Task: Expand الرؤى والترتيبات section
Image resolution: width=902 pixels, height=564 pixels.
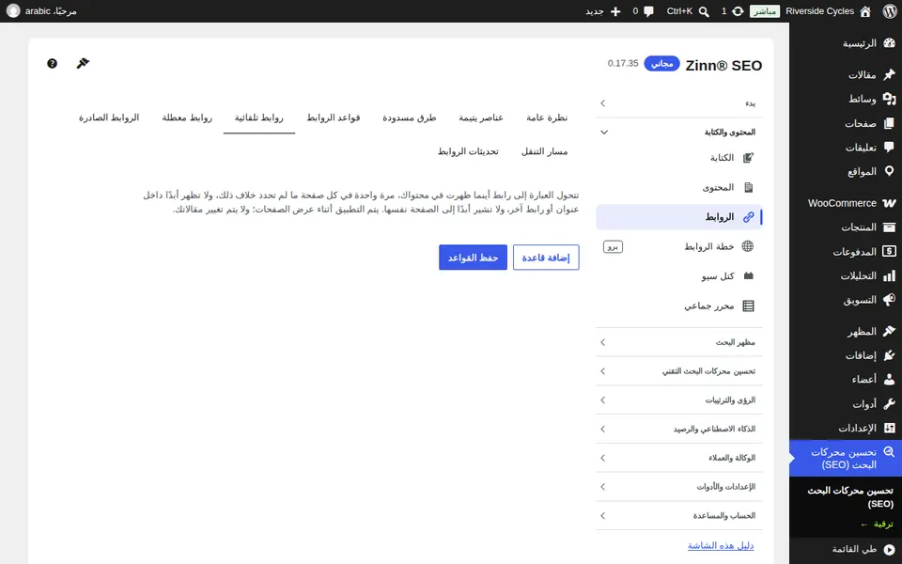Action: [x=679, y=400]
